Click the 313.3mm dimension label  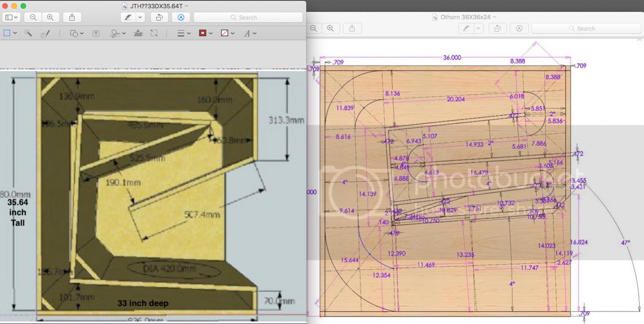point(286,120)
